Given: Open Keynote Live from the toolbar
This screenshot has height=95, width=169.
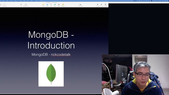Looking at the screenshot, I should 26,5.
